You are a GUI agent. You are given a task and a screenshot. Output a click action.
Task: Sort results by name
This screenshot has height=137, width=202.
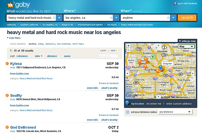tap(67, 56)
